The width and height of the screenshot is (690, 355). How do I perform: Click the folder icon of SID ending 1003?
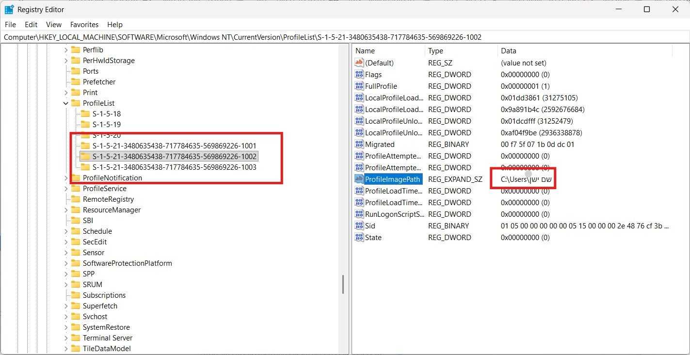tap(85, 167)
